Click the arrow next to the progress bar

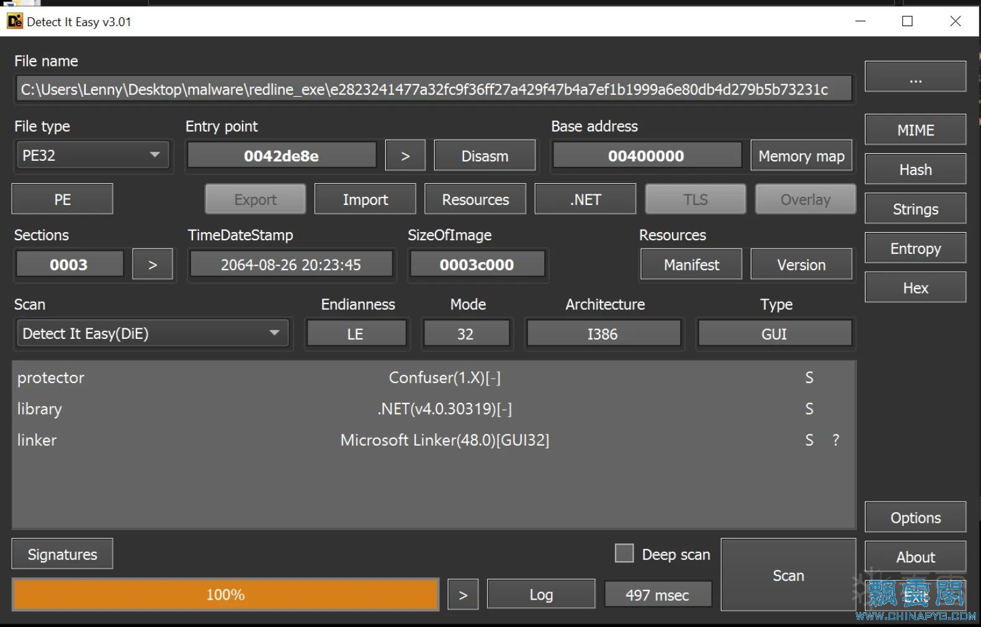tap(463, 594)
